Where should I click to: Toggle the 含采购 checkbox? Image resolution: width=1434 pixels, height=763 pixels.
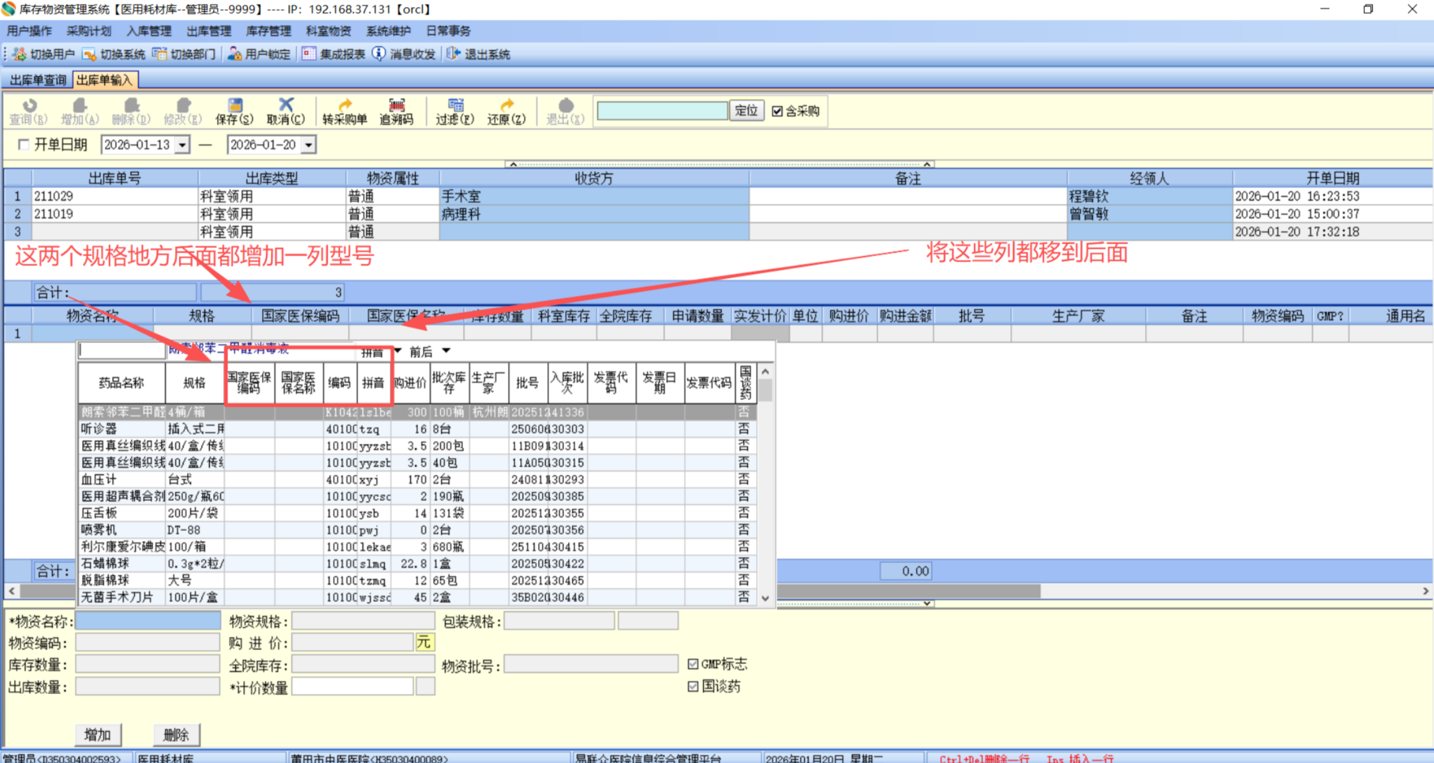(777, 111)
